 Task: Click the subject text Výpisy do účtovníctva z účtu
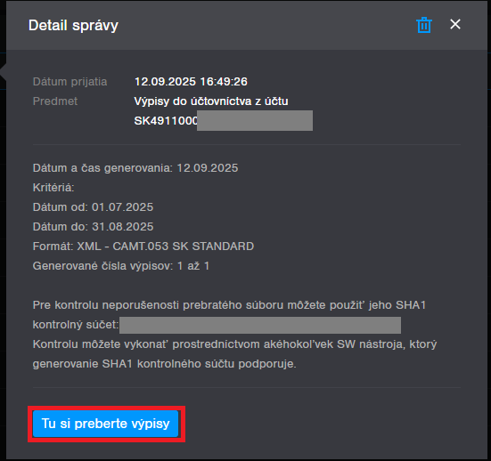point(211,101)
